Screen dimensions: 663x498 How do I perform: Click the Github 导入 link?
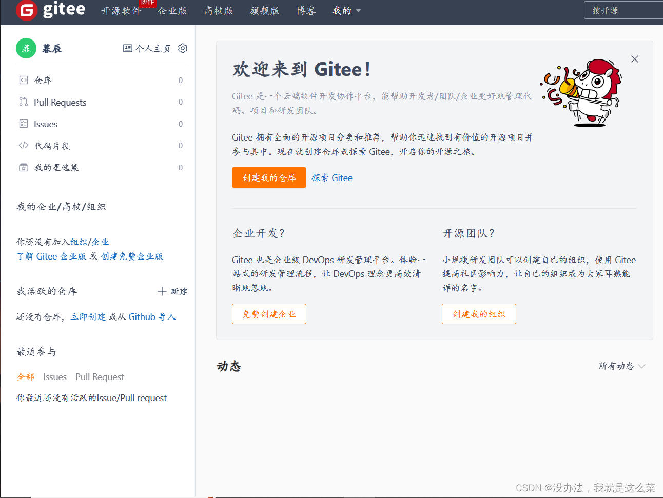(152, 316)
